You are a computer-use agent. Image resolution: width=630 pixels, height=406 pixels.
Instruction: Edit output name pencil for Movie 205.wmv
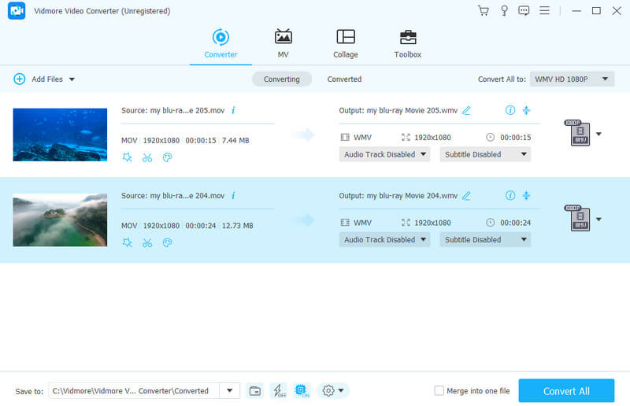point(466,111)
